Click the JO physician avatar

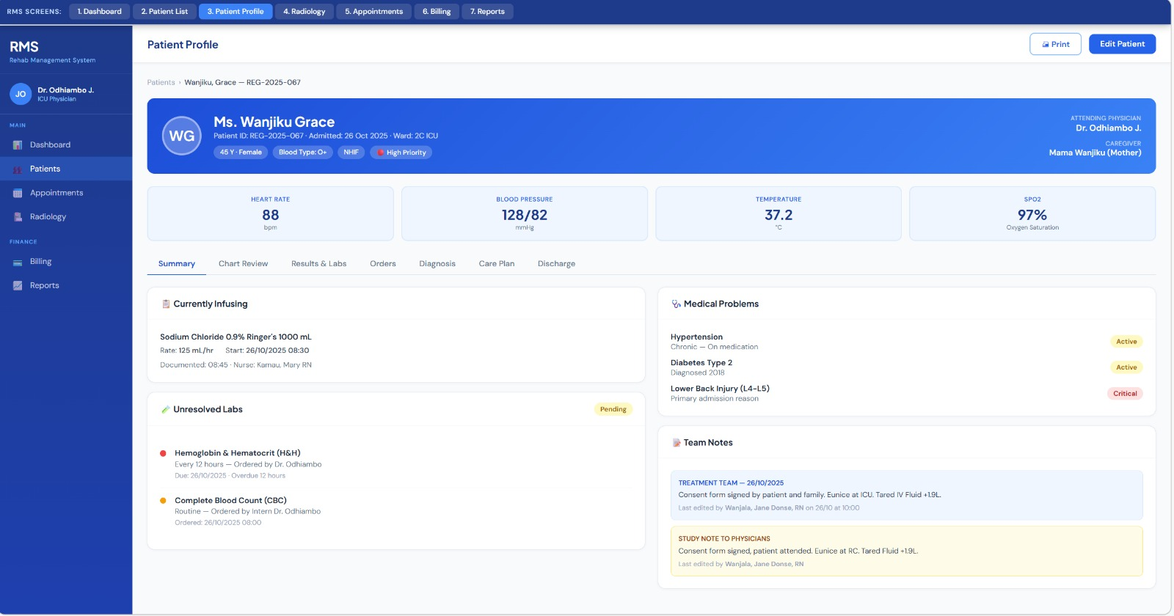(21, 94)
